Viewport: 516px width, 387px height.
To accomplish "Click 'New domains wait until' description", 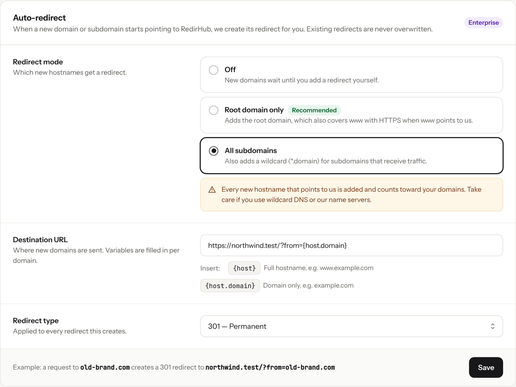I will pyautogui.click(x=301, y=80).
